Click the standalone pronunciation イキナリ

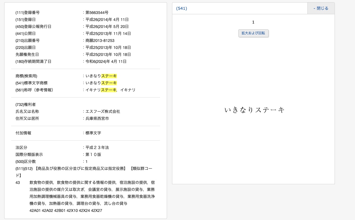(x=128, y=90)
